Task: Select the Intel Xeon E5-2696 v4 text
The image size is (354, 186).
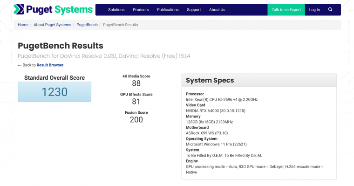Action: click(222, 99)
